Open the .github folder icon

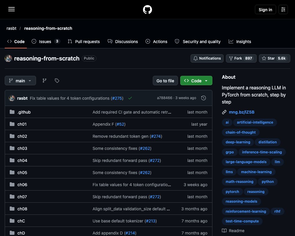click(x=12, y=112)
